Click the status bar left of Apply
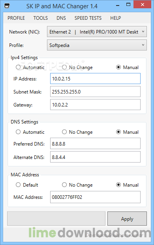 tap(56, 219)
